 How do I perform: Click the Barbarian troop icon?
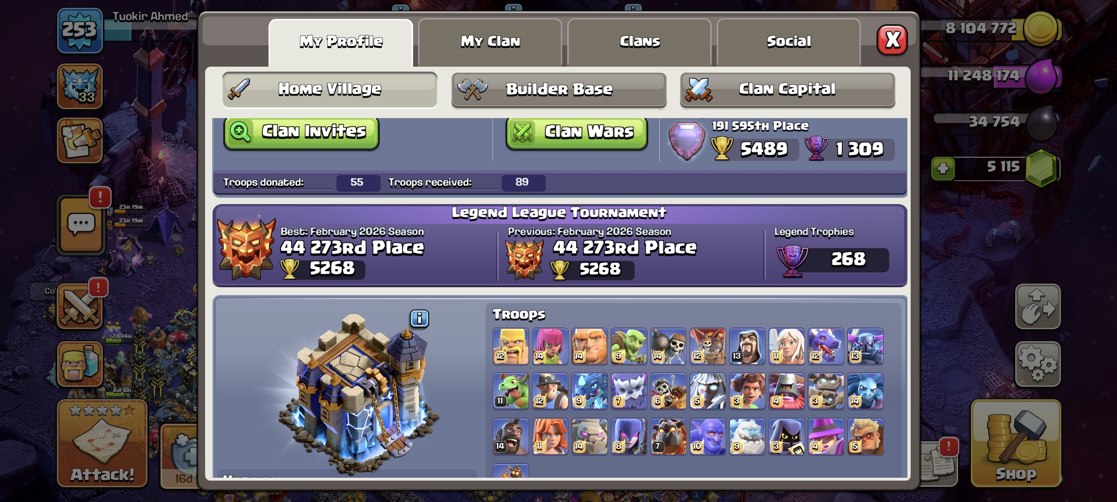pos(510,346)
